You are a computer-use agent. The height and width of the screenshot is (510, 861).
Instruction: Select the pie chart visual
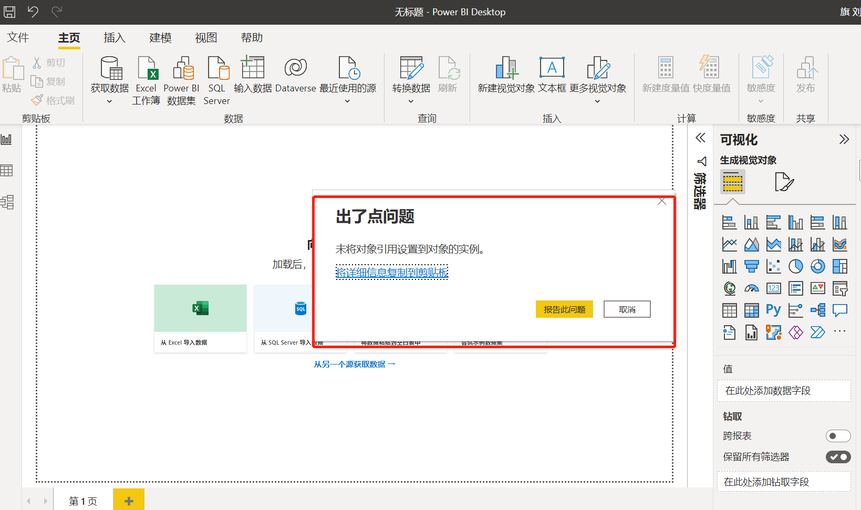pyautogui.click(x=795, y=266)
